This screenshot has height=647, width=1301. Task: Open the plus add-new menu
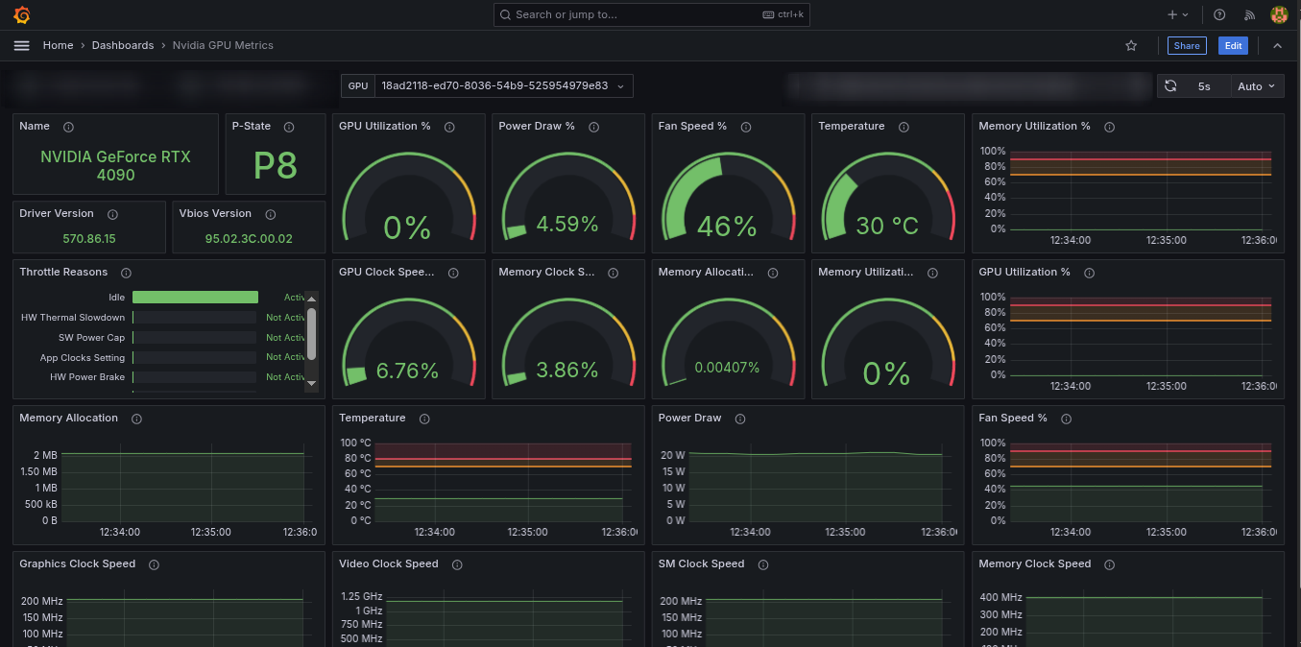[1178, 14]
